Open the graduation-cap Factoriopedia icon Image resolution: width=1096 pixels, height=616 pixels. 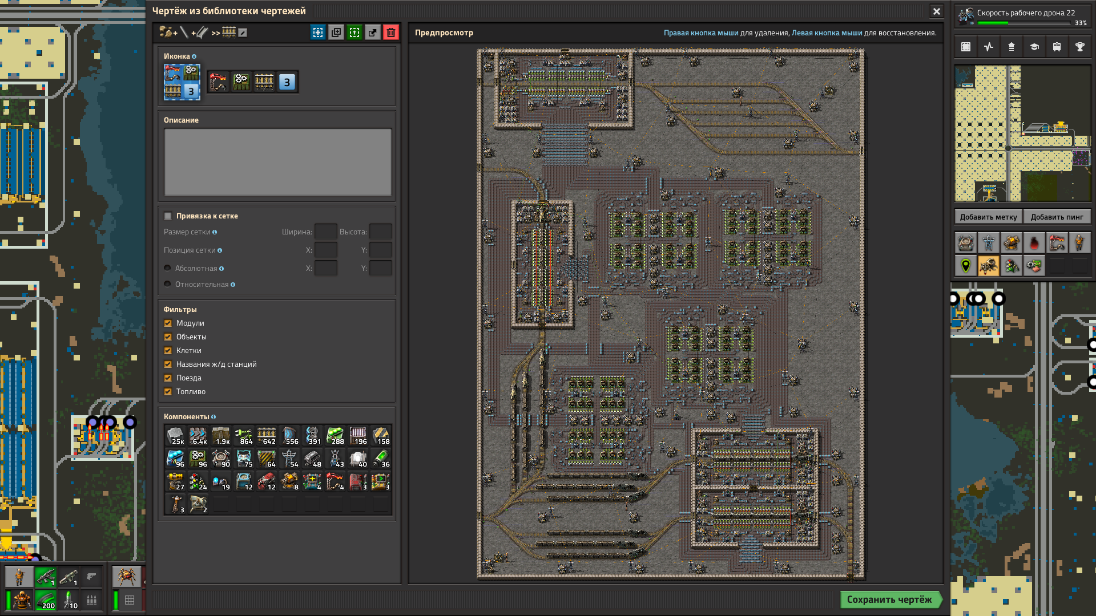[1034, 47]
